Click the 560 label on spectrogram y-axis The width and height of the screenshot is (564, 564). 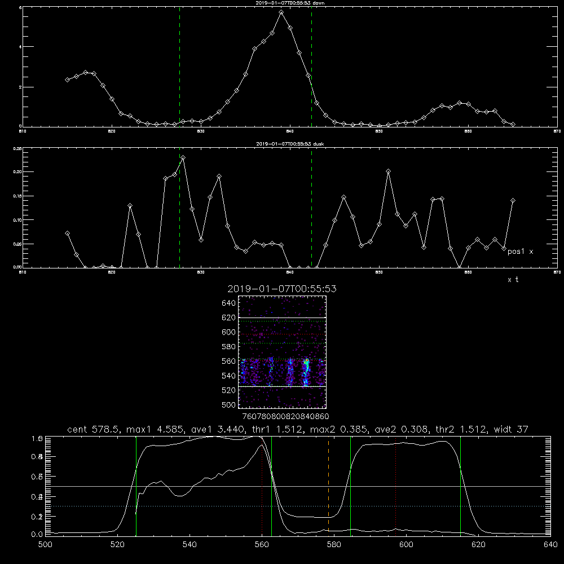(x=228, y=361)
